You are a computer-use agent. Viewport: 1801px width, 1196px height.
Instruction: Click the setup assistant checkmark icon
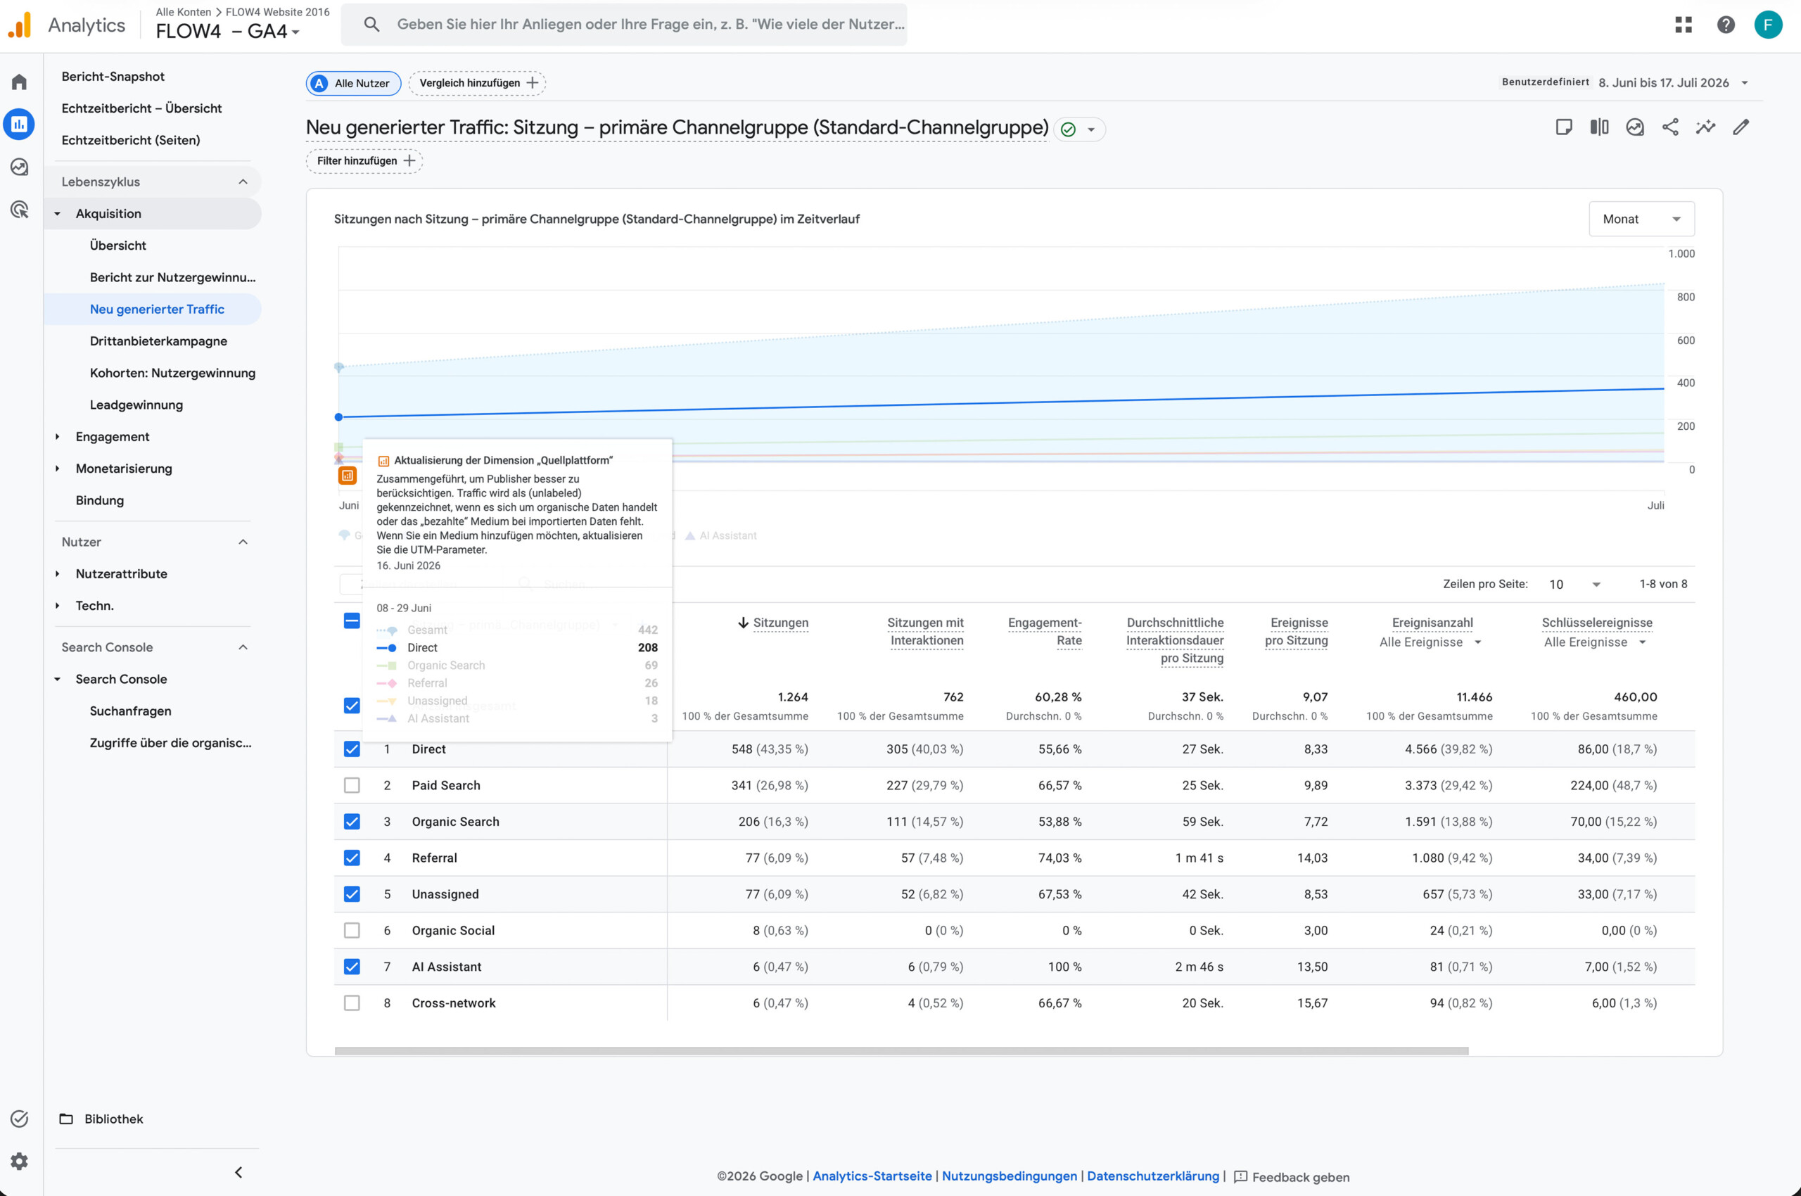point(19,1118)
